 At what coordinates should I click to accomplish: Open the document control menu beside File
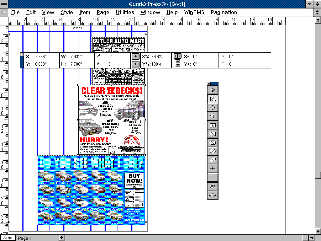tap(4, 13)
